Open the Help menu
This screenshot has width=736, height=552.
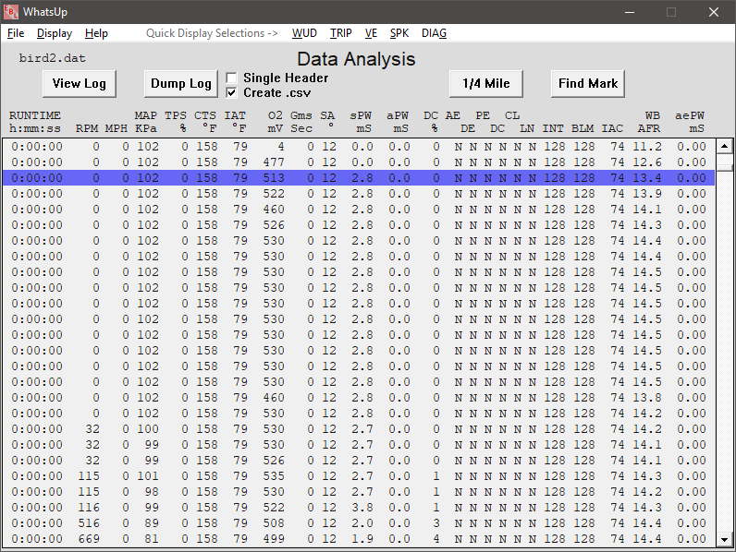pyautogui.click(x=96, y=33)
